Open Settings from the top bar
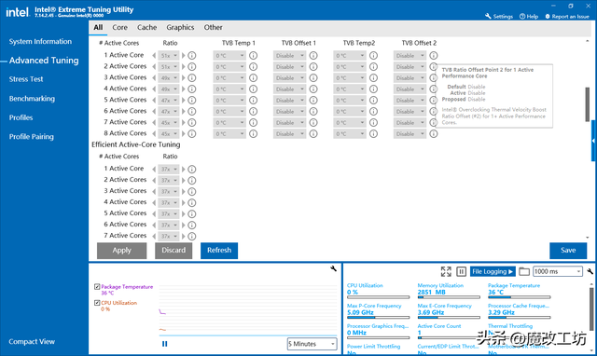The width and height of the screenshot is (597, 356). (x=499, y=17)
